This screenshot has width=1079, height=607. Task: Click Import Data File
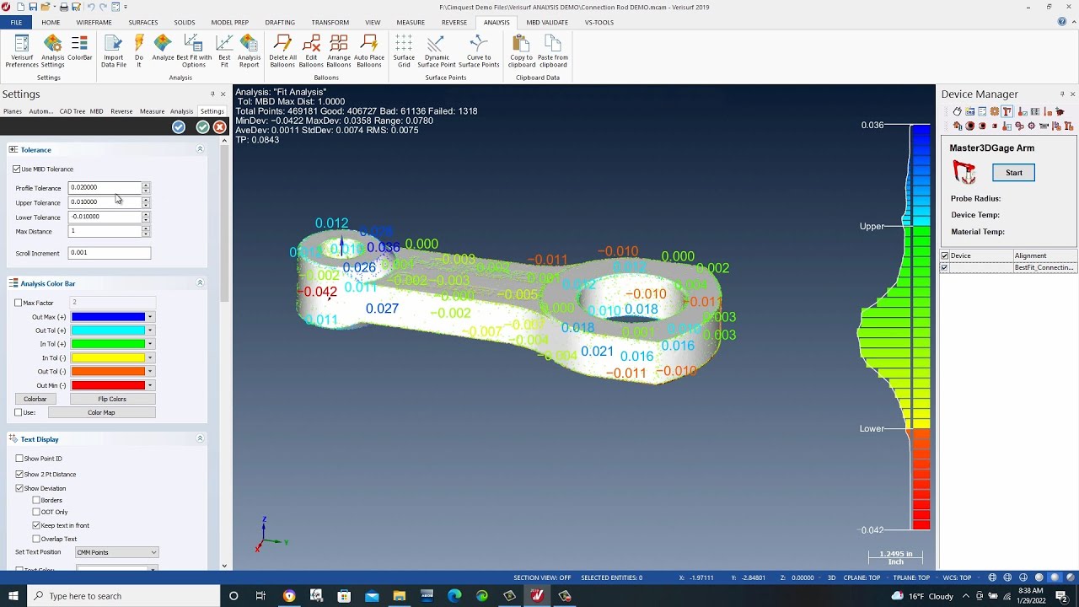coord(114,51)
